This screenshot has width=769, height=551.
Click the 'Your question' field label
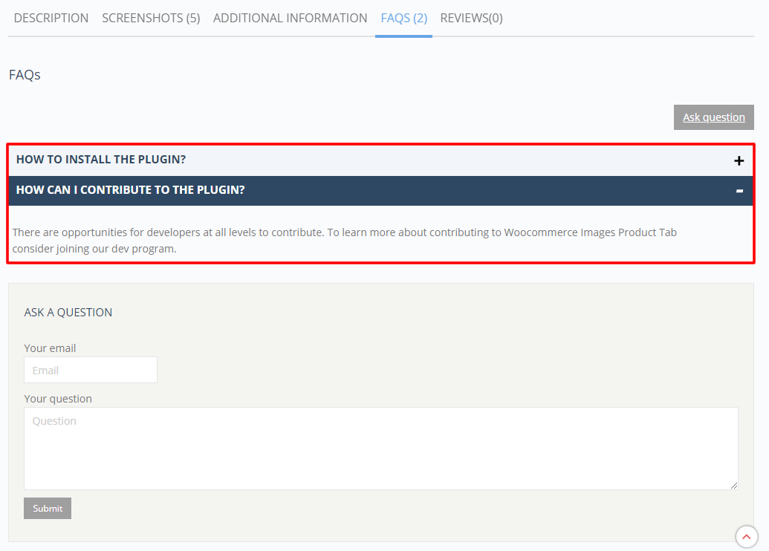coord(58,399)
